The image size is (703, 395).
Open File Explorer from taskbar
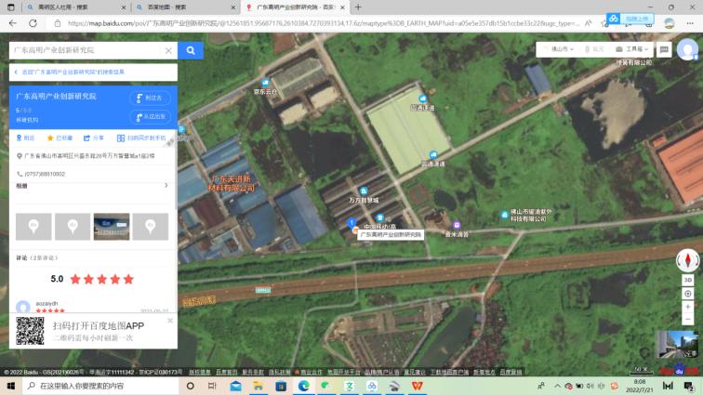259,386
